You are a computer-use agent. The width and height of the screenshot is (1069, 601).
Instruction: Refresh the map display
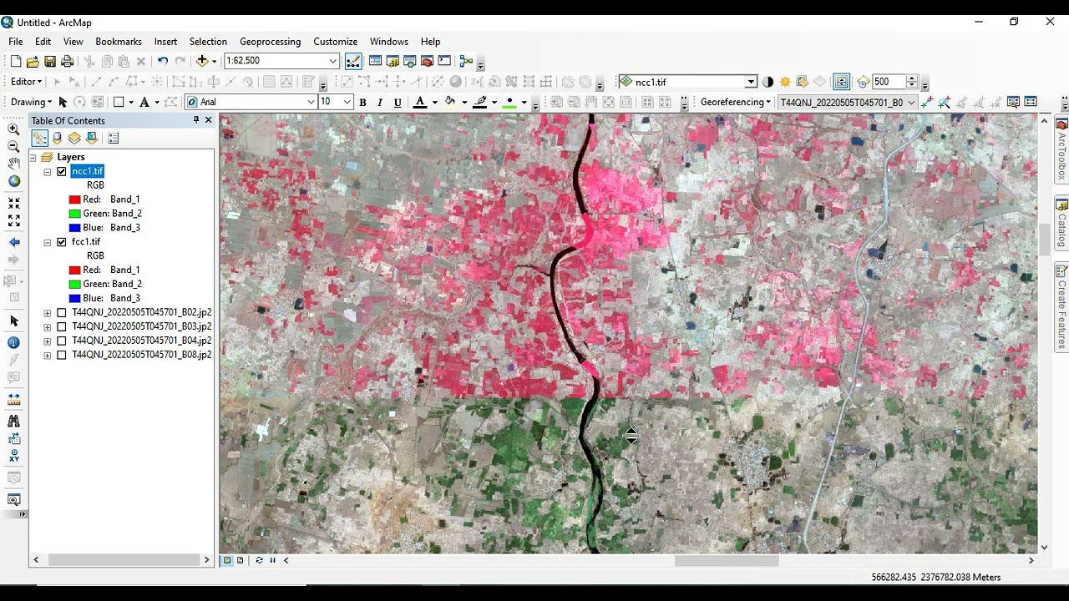coord(259,561)
